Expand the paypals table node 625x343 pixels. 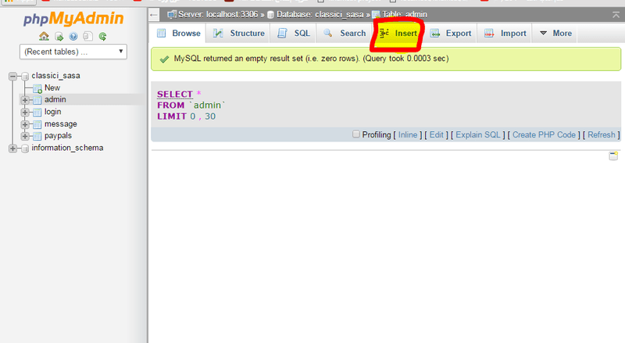(x=25, y=136)
